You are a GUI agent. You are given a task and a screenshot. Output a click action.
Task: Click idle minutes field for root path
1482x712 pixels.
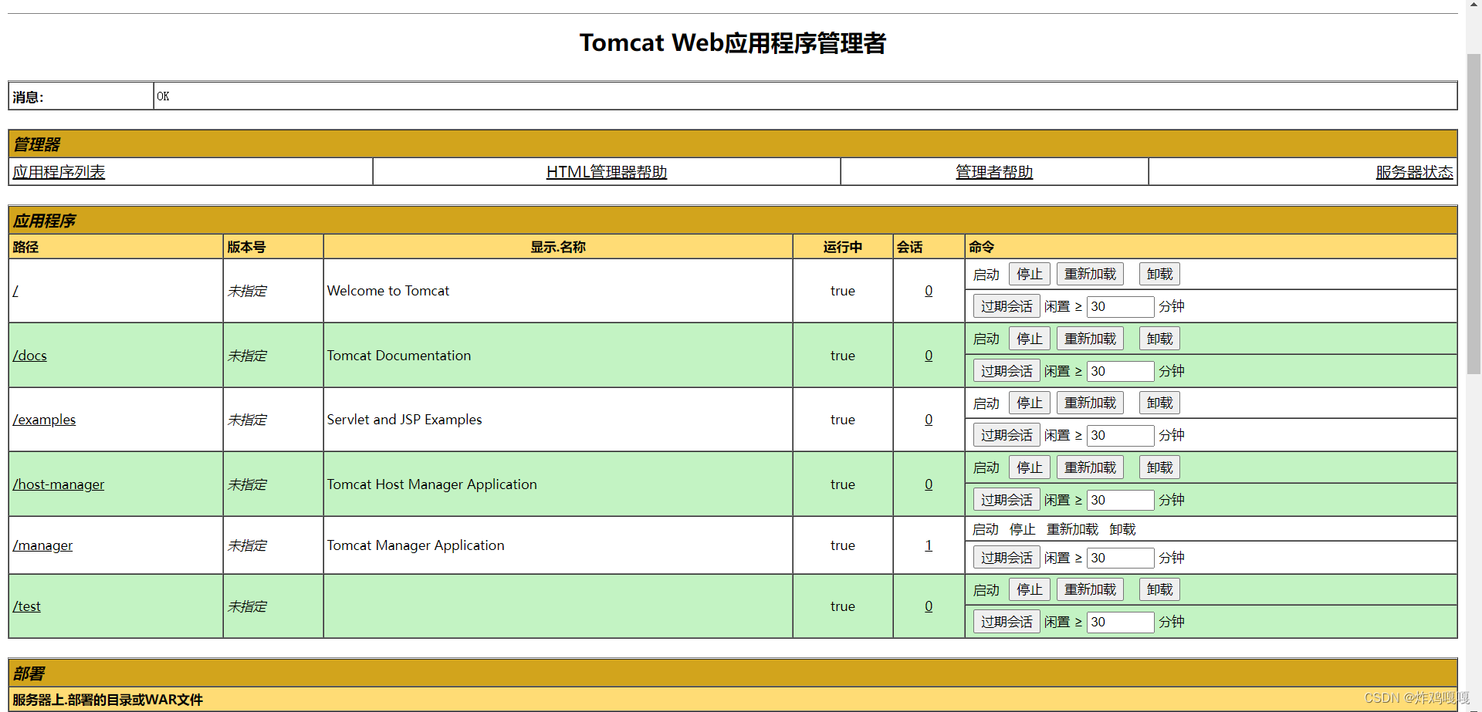[1121, 306]
